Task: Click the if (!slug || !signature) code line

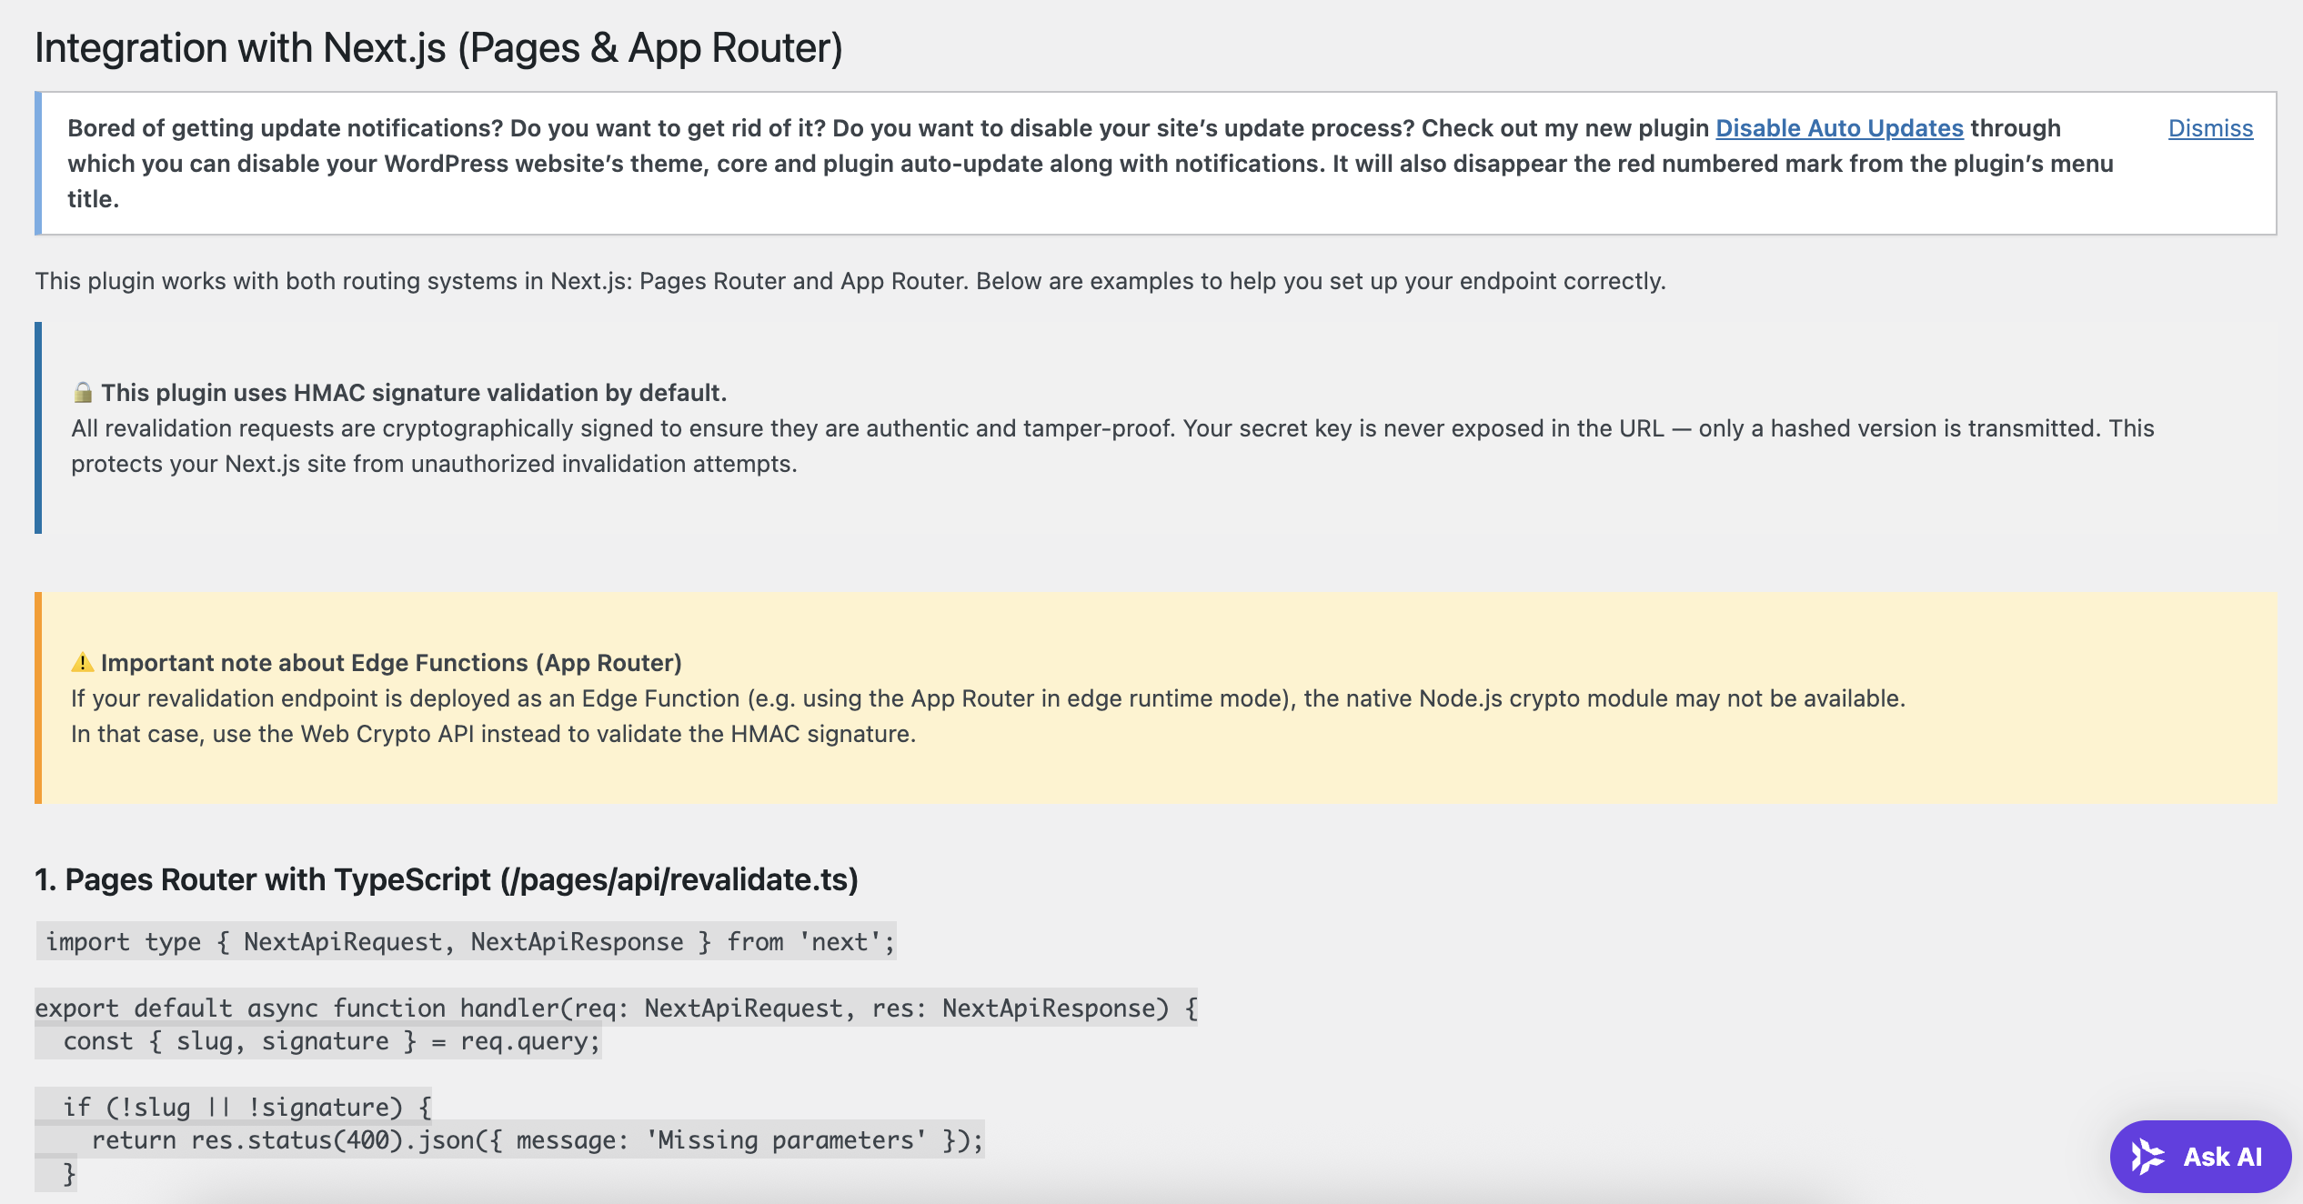Action: (x=246, y=1107)
